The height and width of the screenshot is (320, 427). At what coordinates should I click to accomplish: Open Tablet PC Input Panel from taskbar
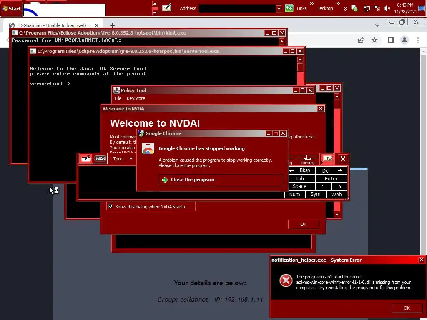click(x=167, y=8)
